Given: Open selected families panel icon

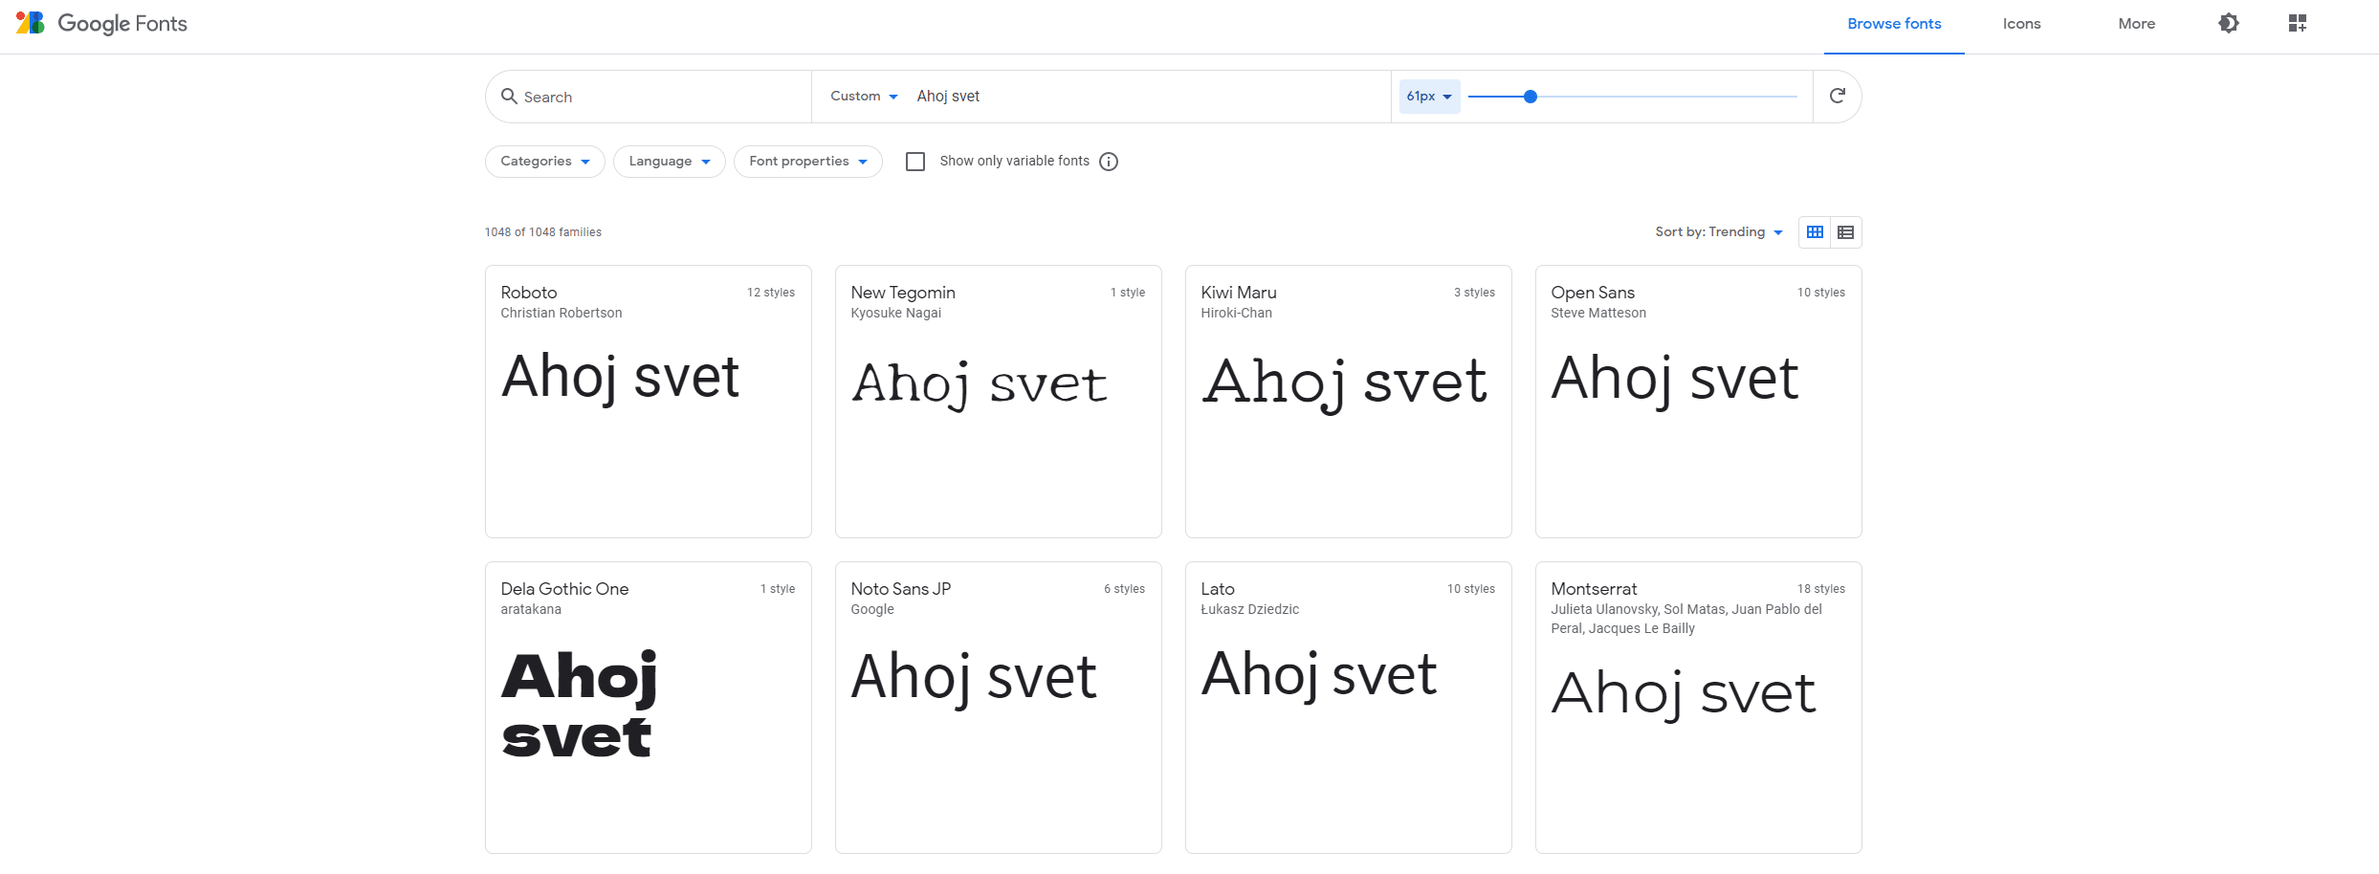Looking at the screenshot, I should (2298, 23).
